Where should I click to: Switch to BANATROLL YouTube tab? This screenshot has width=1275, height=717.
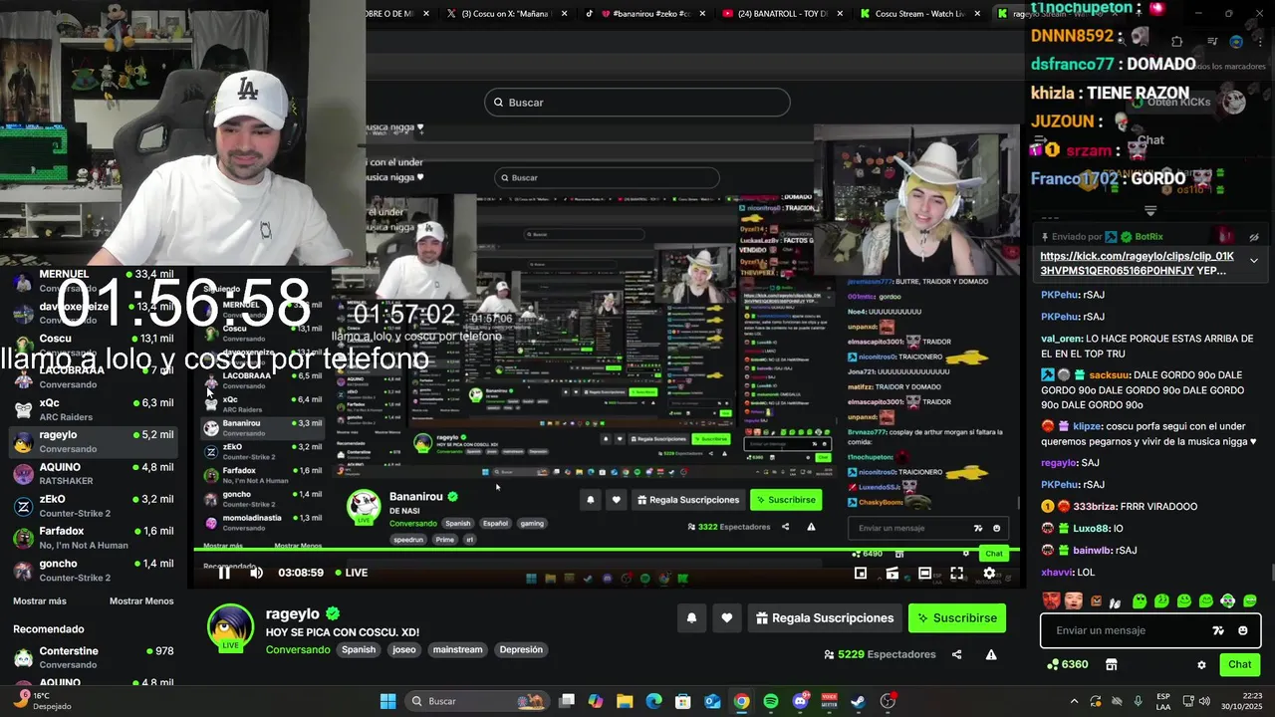coord(783,14)
